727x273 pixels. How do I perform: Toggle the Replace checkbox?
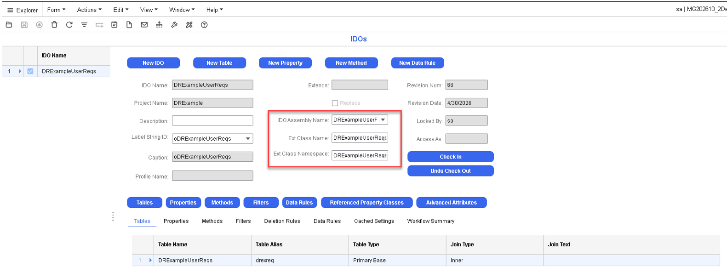(335, 103)
